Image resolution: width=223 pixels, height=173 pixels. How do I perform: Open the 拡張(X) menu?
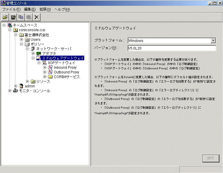click(45, 9)
